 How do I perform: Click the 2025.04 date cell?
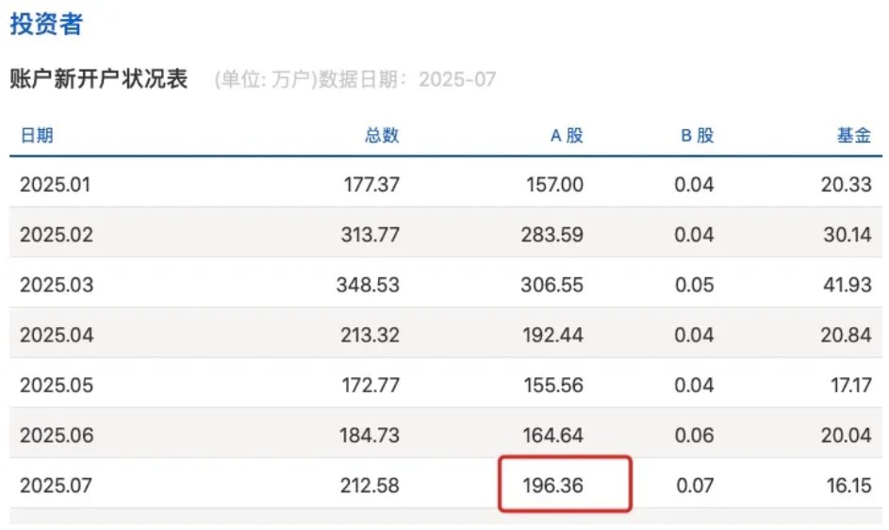coord(57,335)
